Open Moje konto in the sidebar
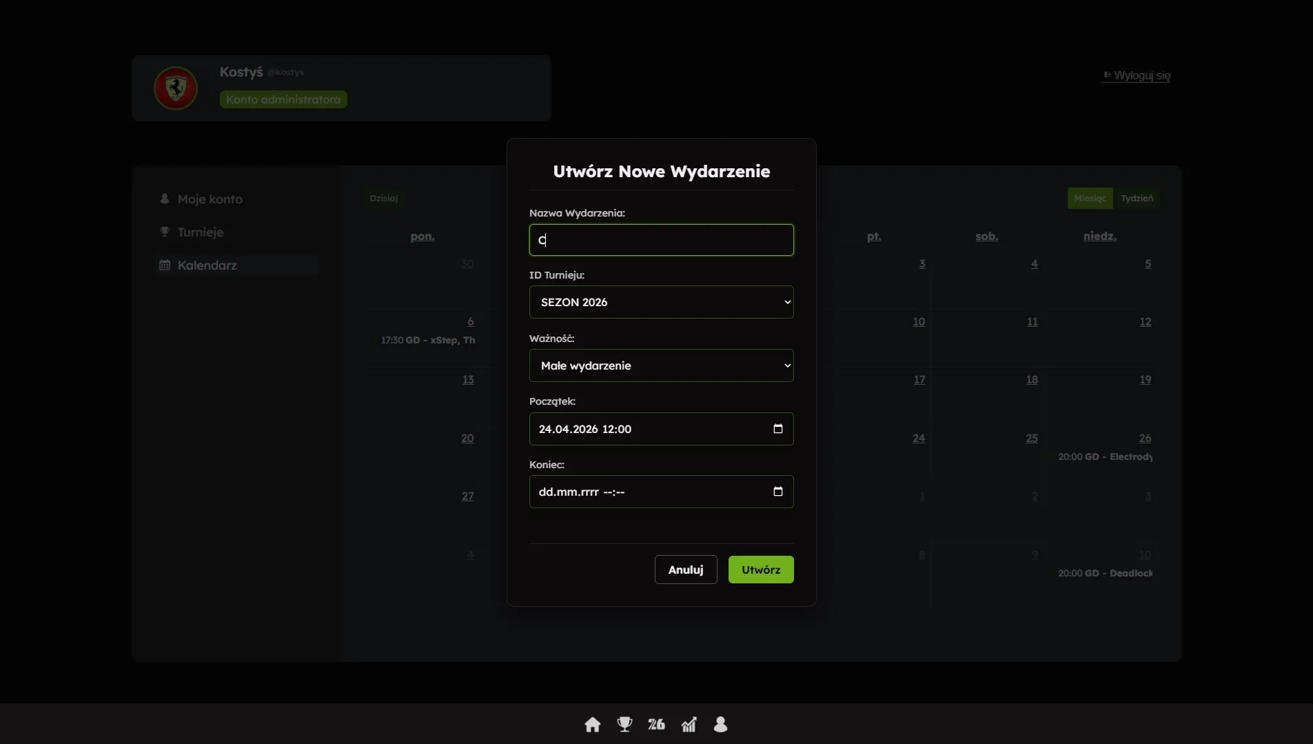Screen dimensions: 1313x744 (210, 199)
